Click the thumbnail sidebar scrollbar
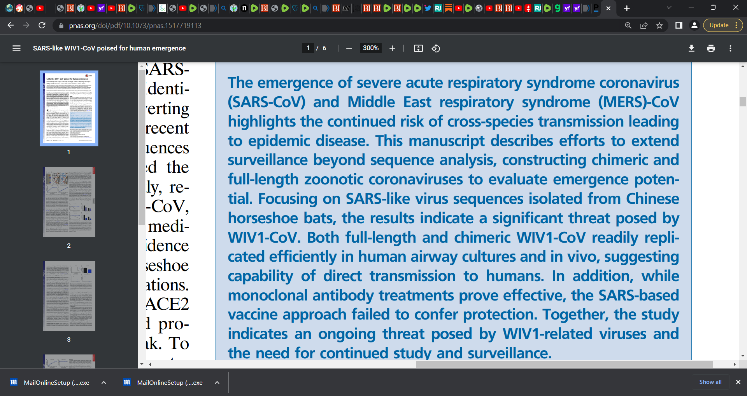The image size is (747, 396). (142, 148)
